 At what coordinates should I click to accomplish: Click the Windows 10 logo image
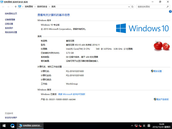142,28
